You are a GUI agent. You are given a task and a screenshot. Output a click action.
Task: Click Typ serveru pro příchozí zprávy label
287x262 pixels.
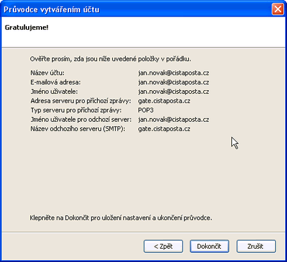76,110
